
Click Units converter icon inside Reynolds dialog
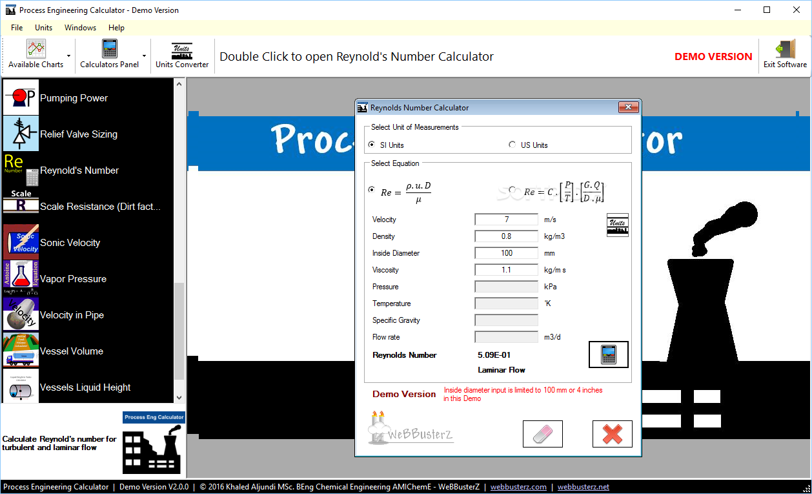pos(618,225)
